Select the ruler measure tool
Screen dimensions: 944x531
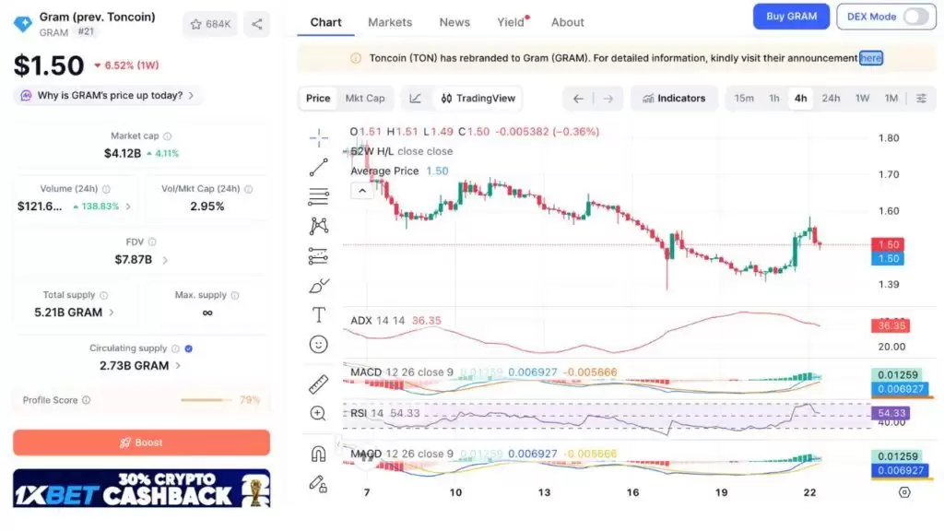[318, 384]
